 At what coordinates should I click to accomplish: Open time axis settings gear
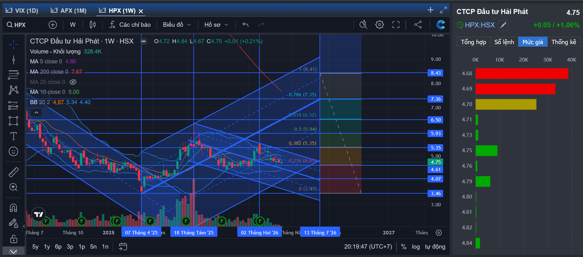pos(439,233)
